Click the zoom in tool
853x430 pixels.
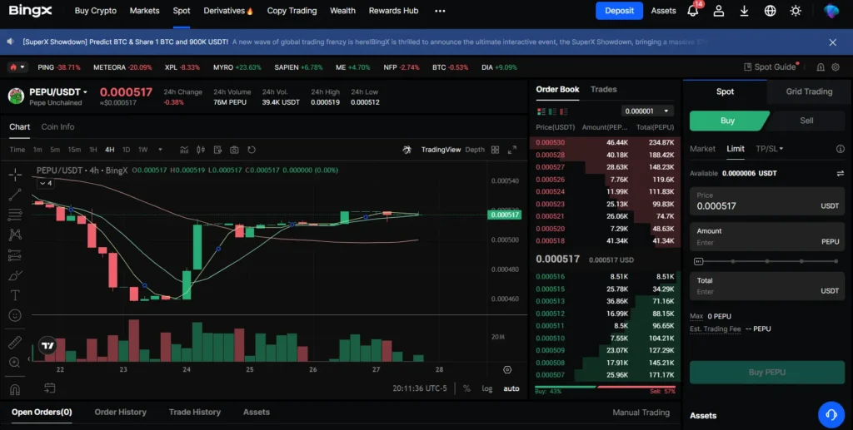15,362
